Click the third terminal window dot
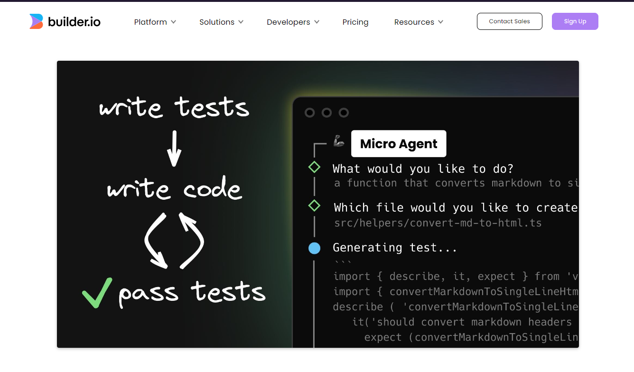 coord(343,113)
